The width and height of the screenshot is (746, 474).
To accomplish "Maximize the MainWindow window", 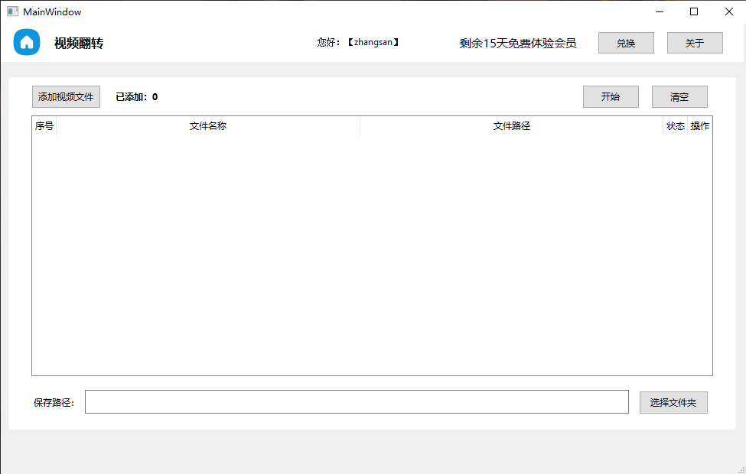I will [694, 11].
